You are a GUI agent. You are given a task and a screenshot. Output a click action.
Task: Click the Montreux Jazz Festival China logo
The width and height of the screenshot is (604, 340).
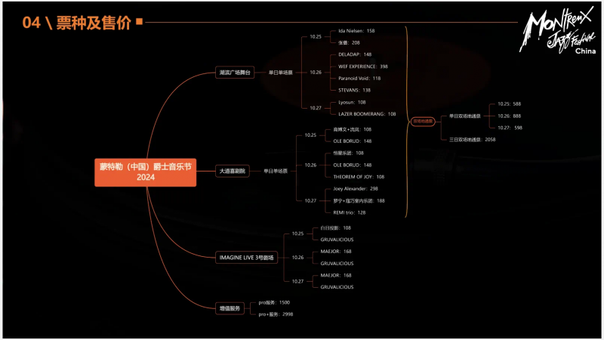[558, 29]
